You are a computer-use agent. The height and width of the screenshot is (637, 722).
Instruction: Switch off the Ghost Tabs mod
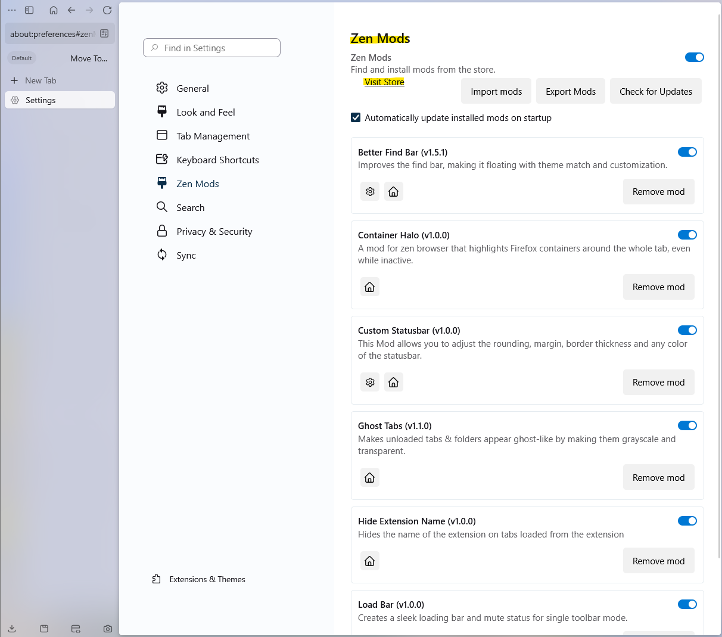(x=687, y=425)
